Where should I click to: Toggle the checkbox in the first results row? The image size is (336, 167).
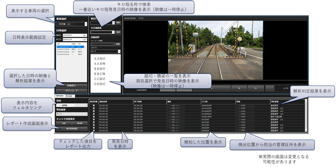94,105
